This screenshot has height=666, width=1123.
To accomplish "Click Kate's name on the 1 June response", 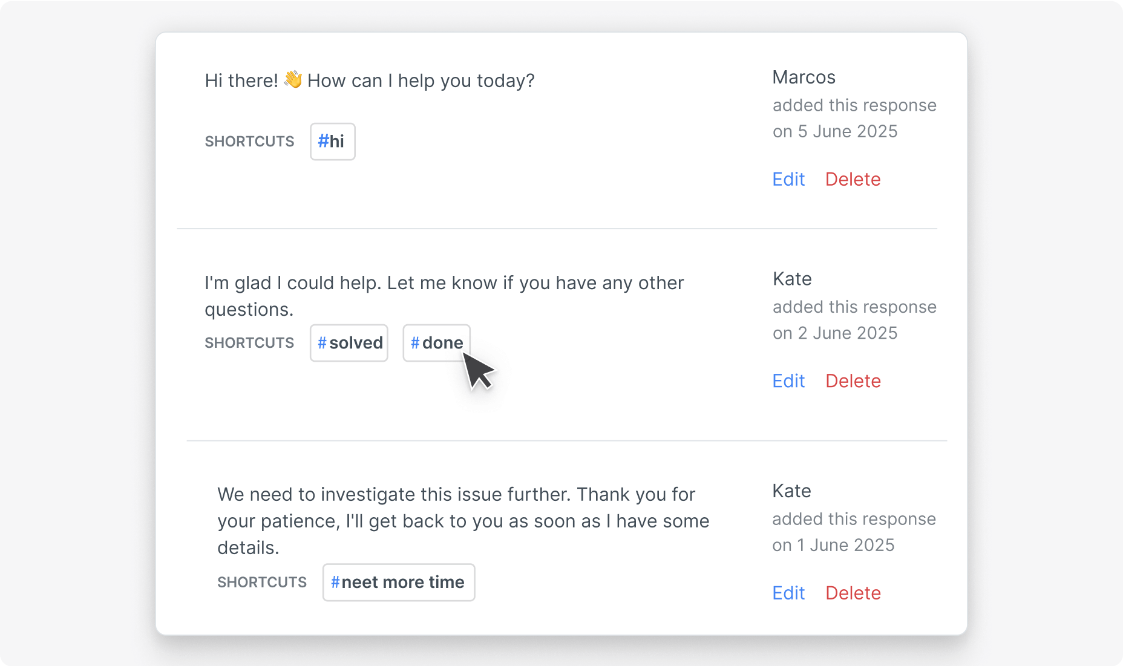I will click(791, 491).
